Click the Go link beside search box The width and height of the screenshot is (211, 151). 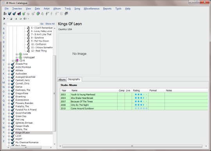(x=42, y=24)
